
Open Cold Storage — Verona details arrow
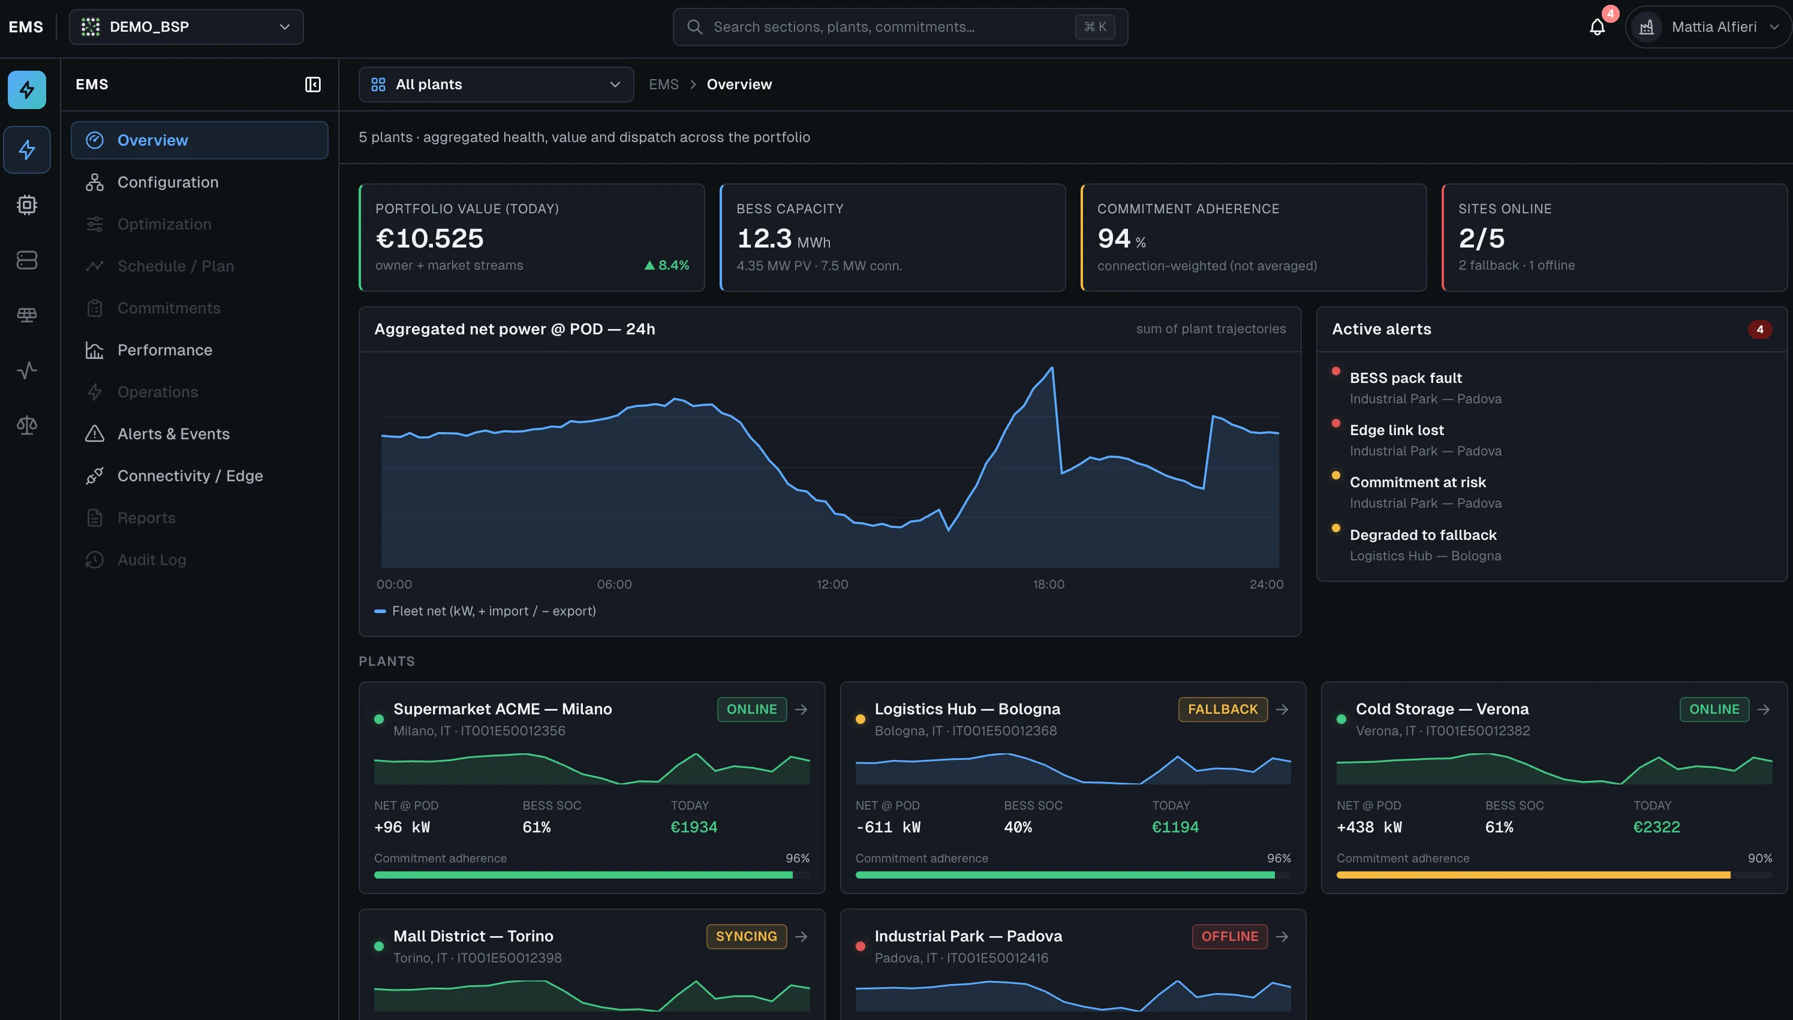[x=1764, y=710]
